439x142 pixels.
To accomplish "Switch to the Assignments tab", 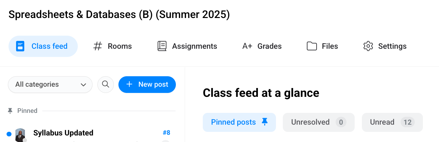I will tap(194, 46).
